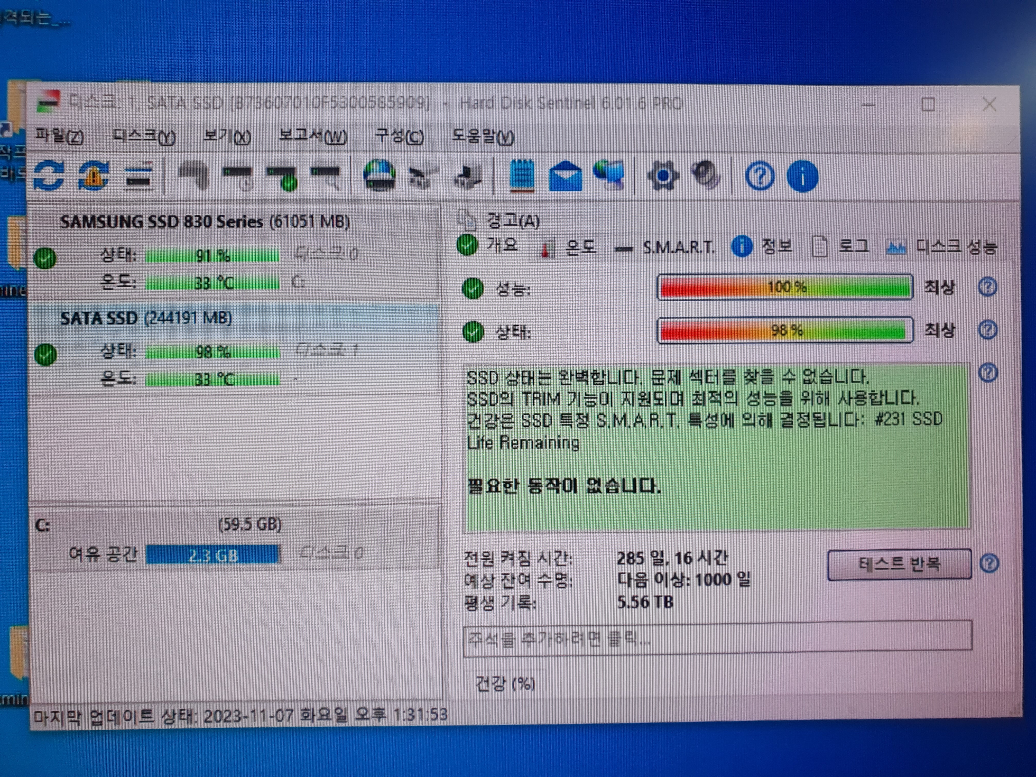Click the disk list lines toolbar icon

pos(139,177)
